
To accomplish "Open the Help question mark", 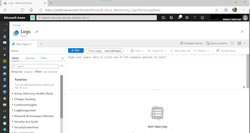I will (195, 18).
